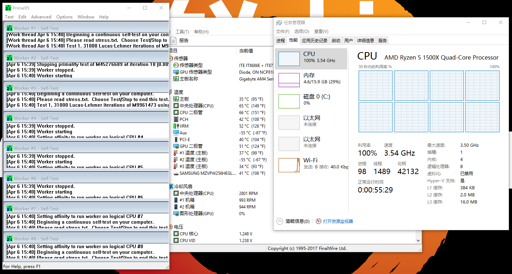Click the Worker #6 Self-Test window icon
The image size is (512, 274).
(x=10, y=178)
